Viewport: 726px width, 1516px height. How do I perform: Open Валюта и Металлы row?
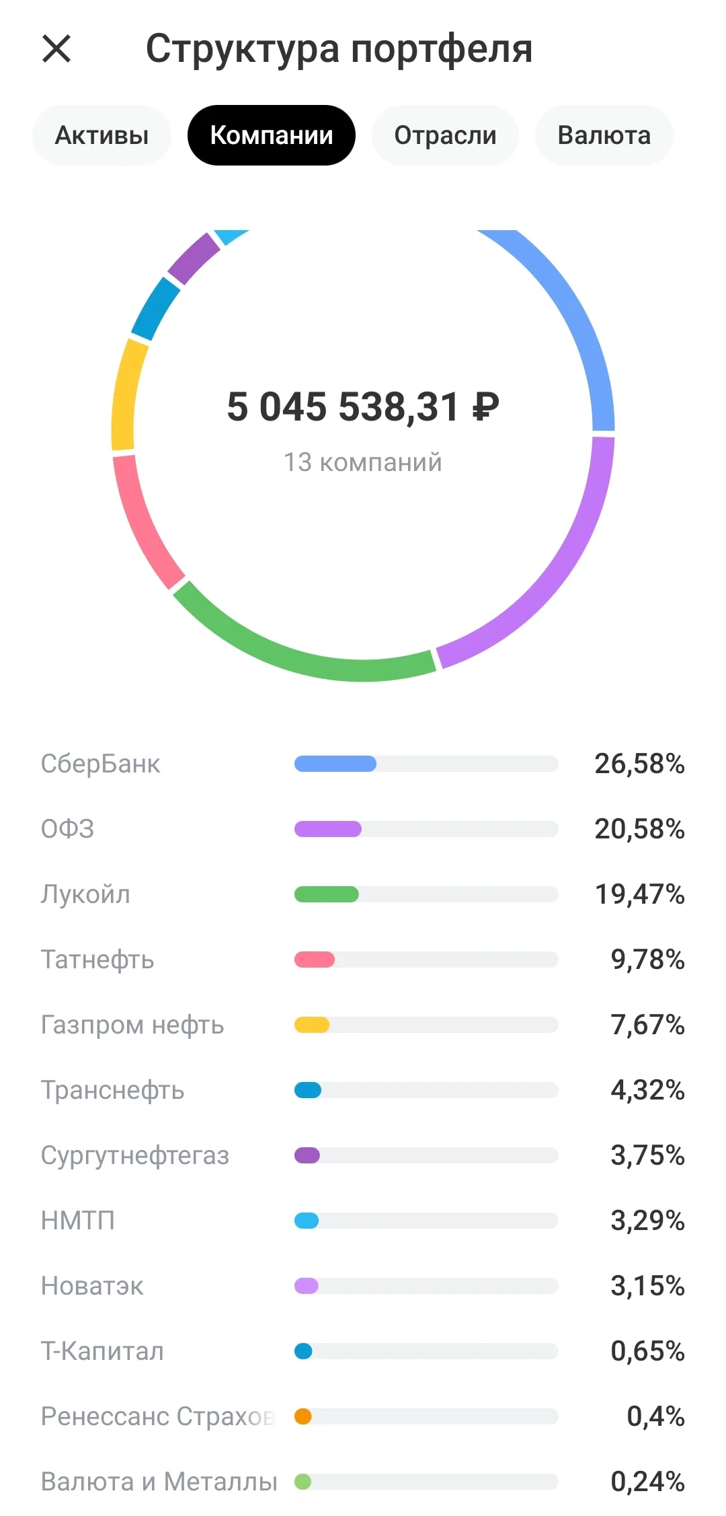[x=363, y=1482]
